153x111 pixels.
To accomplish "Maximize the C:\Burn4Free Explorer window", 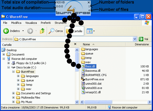I will click(x=143, y=16).
